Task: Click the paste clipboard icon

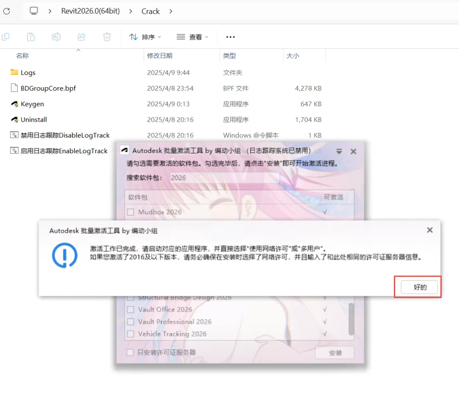Action: 31,37
